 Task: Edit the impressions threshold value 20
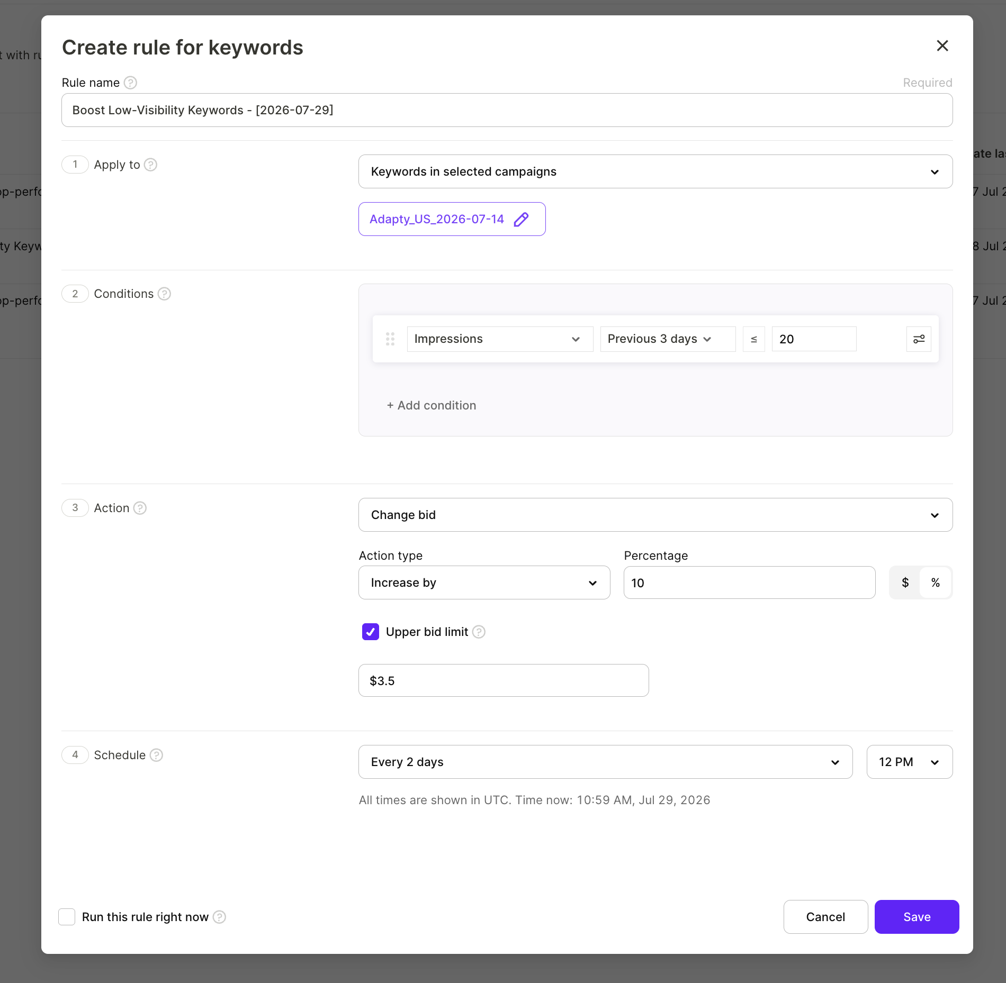(814, 339)
